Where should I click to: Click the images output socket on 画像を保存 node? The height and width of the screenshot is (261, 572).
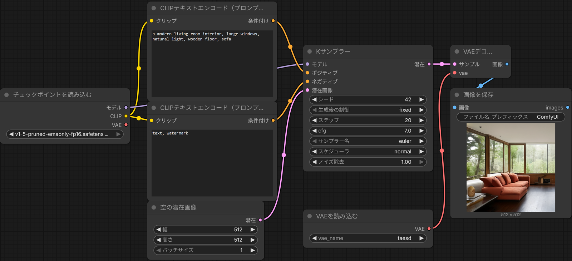(568, 107)
